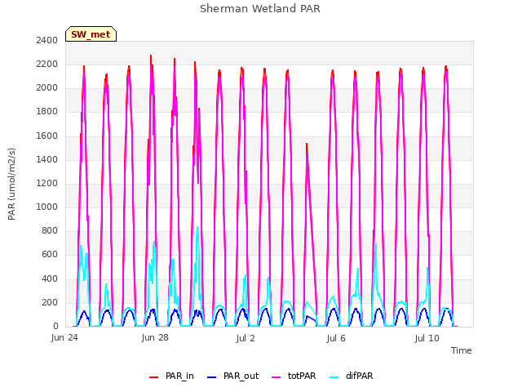
Task: Click the blue PAR_out legend swatch
Action: click(x=211, y=377)
